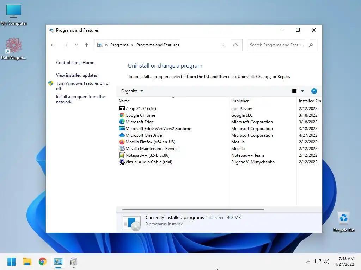Open View installed updates link
Image resolution: width=361 pixels, height=270 pixels.
[77, 75]
